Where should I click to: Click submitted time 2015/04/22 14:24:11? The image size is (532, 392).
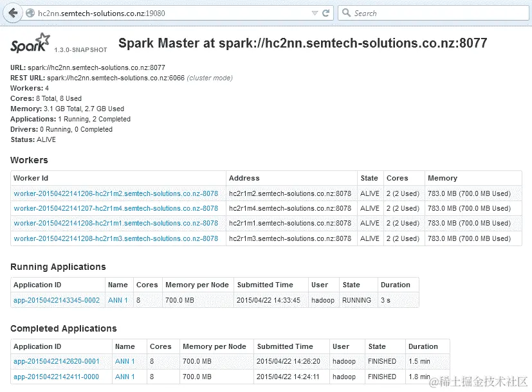pyautogui.click(x=288, y=377)
